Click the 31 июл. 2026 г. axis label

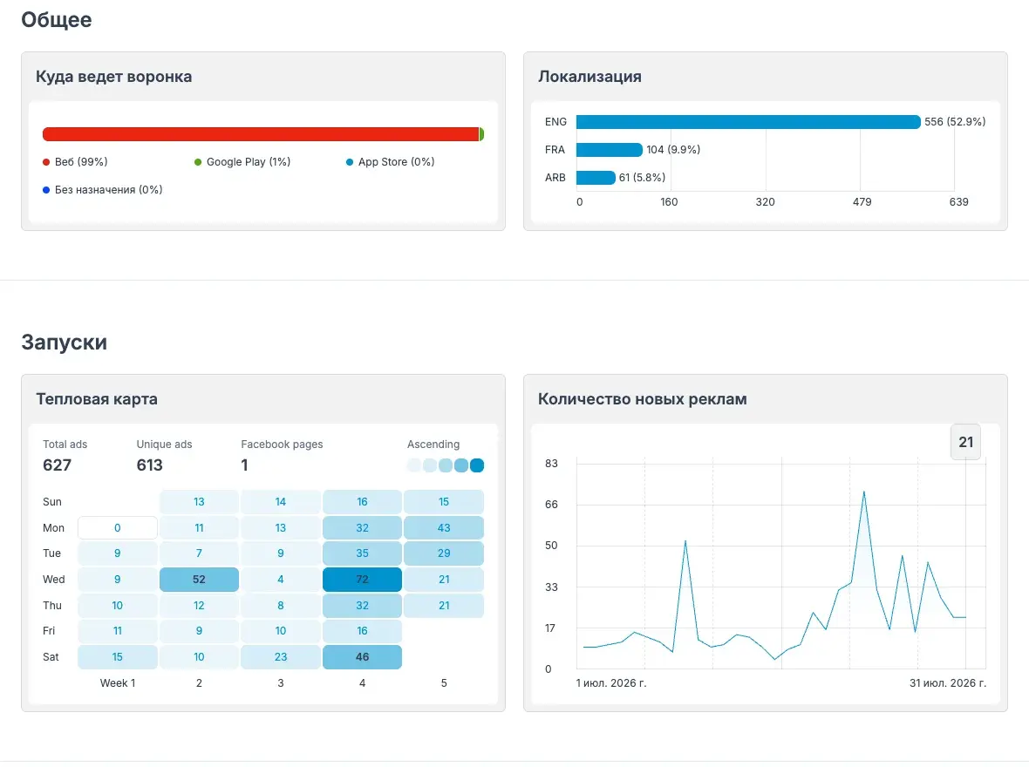pos(948,683)
